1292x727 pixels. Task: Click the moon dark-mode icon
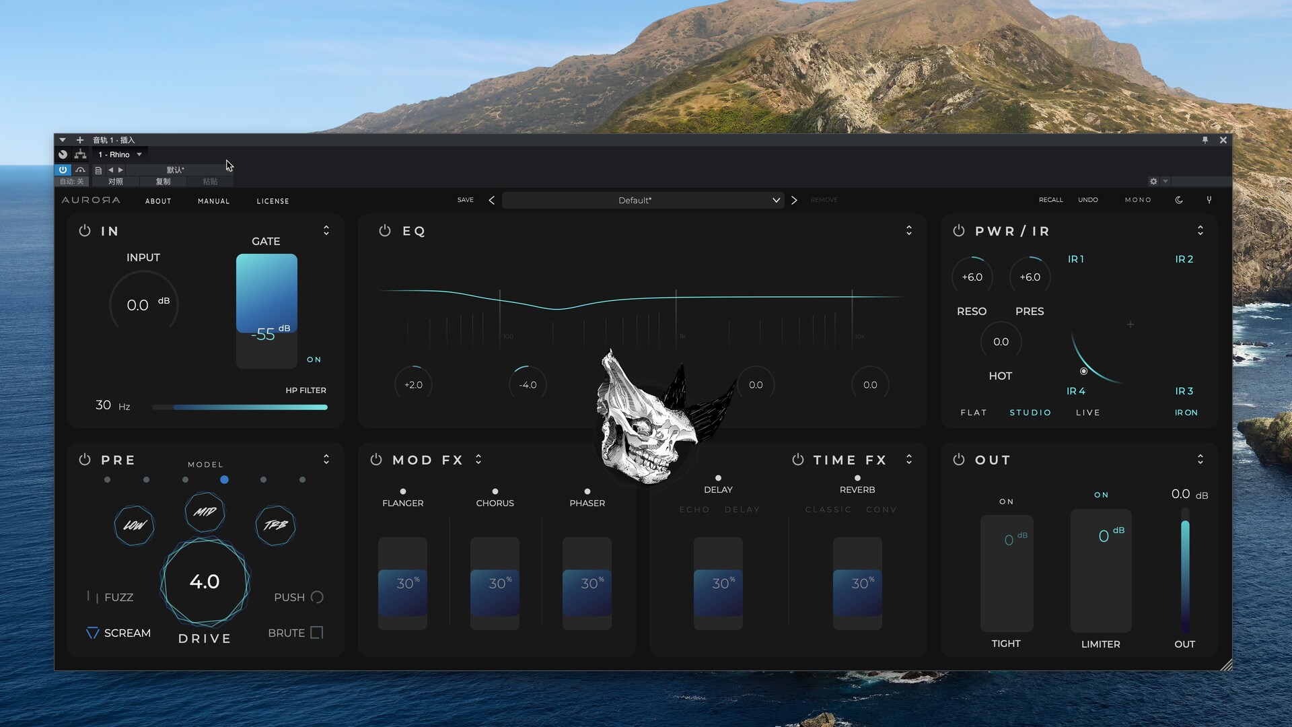[x=1179, y=200]
